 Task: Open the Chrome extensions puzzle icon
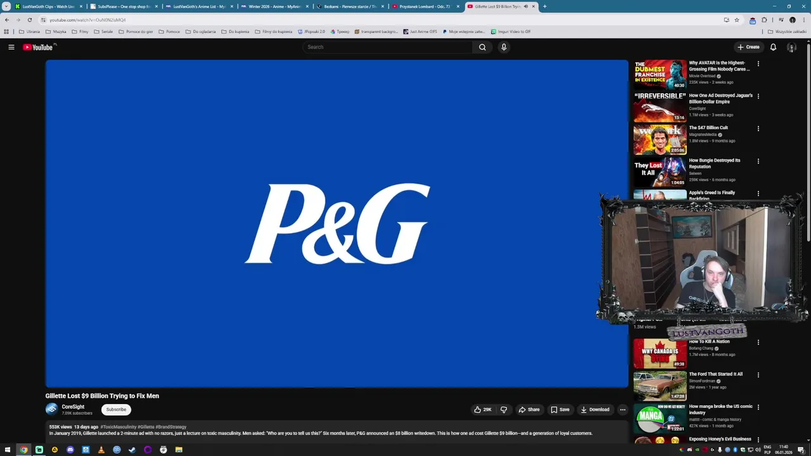[x=764, y=20]
